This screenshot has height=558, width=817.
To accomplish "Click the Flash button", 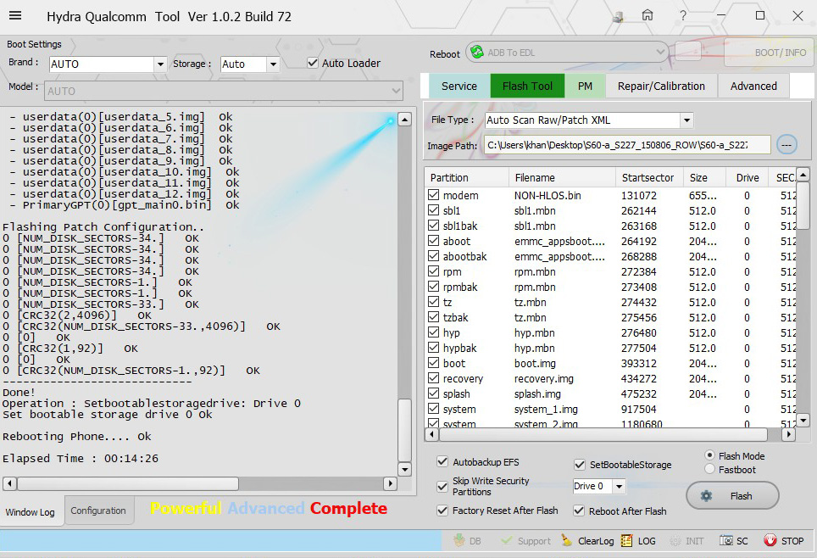I will pyautogui.click(x=732, y=496).
